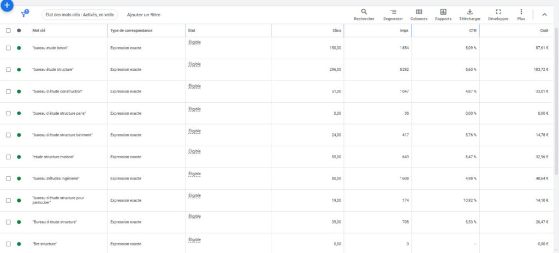
Task: Toggle the select-all checkbox in header
Action: (8, 30)
